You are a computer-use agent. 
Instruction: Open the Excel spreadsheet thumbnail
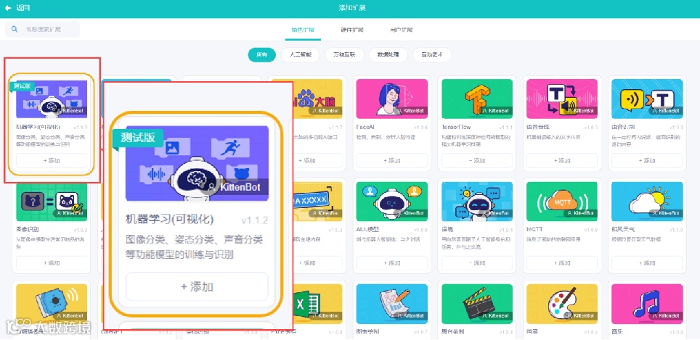[x=318, y=304]
